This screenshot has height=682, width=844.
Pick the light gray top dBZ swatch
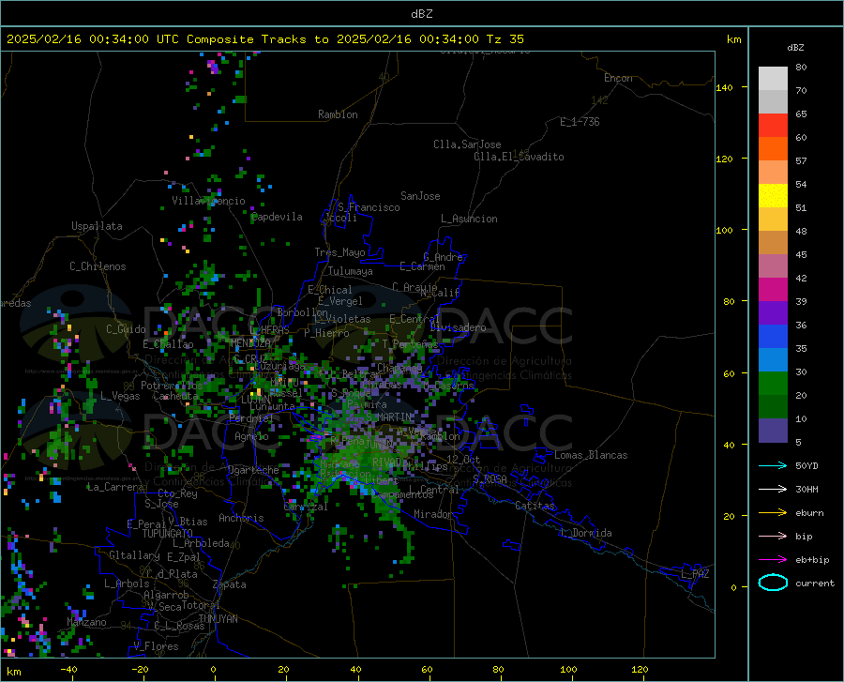tap(773, 79)
